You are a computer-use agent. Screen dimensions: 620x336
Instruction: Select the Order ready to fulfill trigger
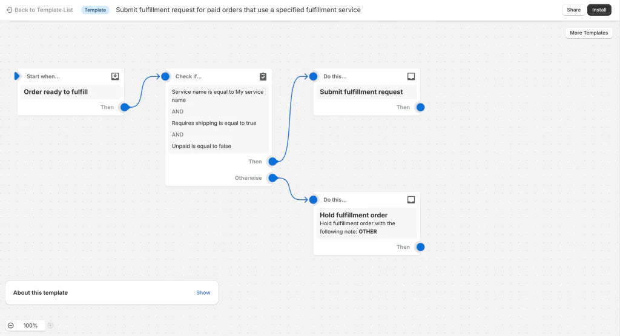pyautogui.click(x=56, y=92)
